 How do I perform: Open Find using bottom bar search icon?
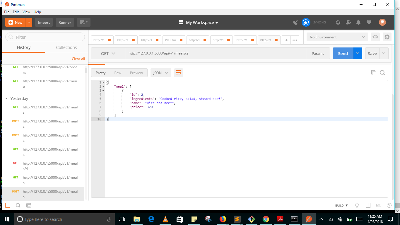coord(18,205)
